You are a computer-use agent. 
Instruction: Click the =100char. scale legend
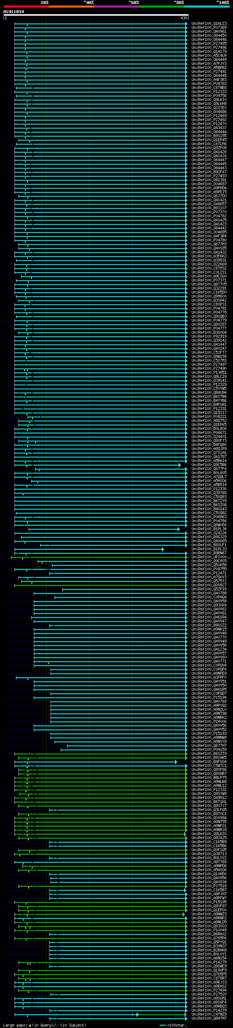pyautogui.click(x=173, y=1025)
